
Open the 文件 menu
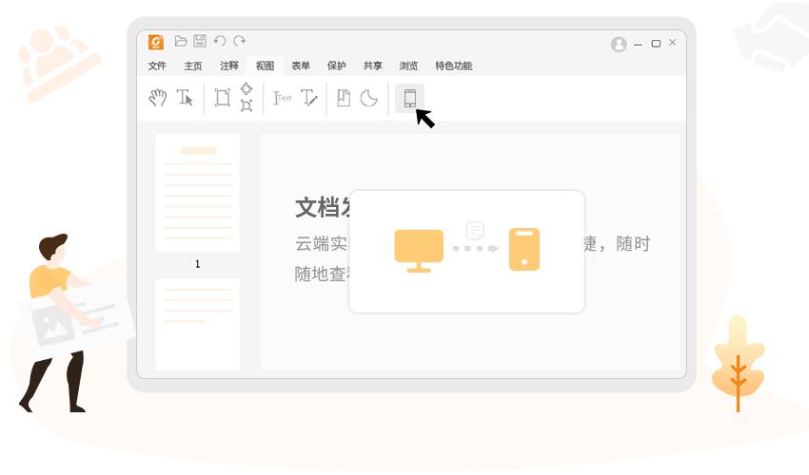pyautogui.click(x=157, y=66)
